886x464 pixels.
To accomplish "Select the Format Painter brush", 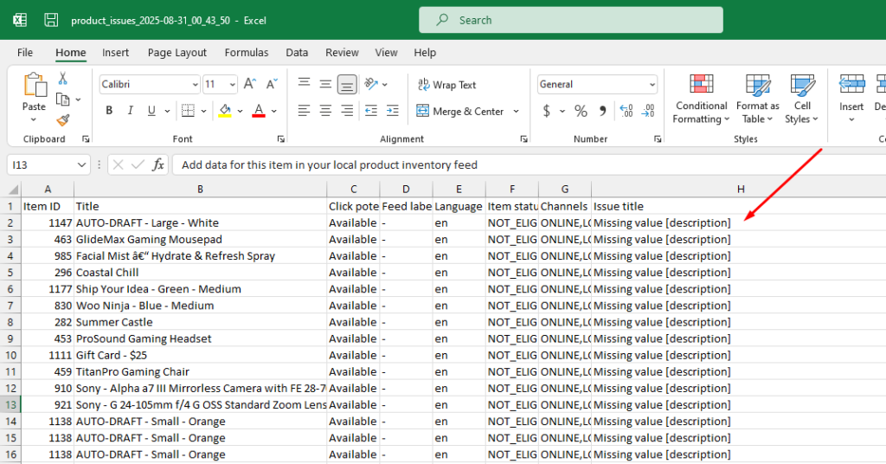I will [62, 119].
